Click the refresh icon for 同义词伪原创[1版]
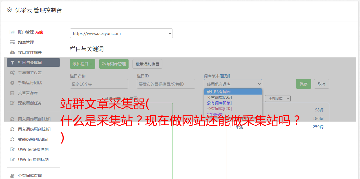This screenshot has width=360, height=179. coord(12,119)
